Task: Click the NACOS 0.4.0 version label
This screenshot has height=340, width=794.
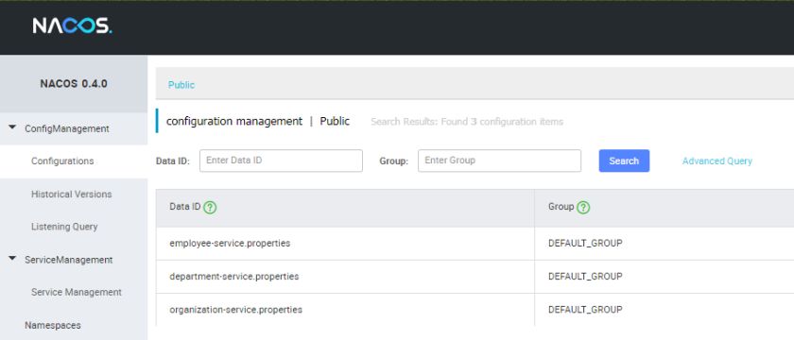Action: tap(74, 83)
